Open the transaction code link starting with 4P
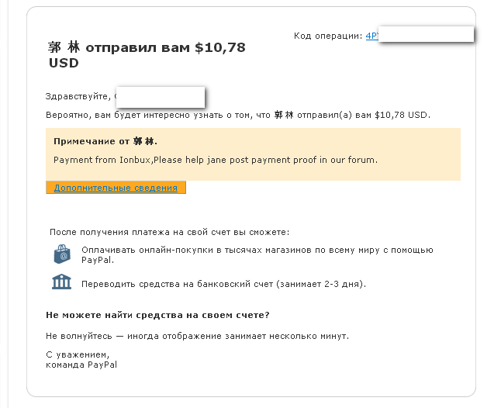This screenshot has height=408, width=501. [372, 36]
